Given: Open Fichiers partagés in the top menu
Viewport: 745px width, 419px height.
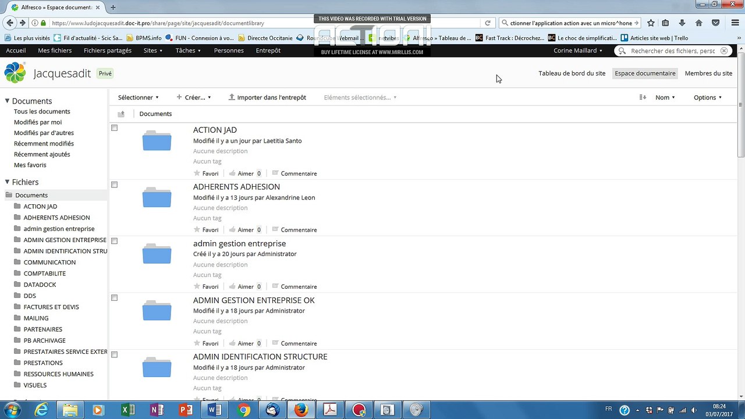Looking at the screenshot, I should click(x=108, y=51).
